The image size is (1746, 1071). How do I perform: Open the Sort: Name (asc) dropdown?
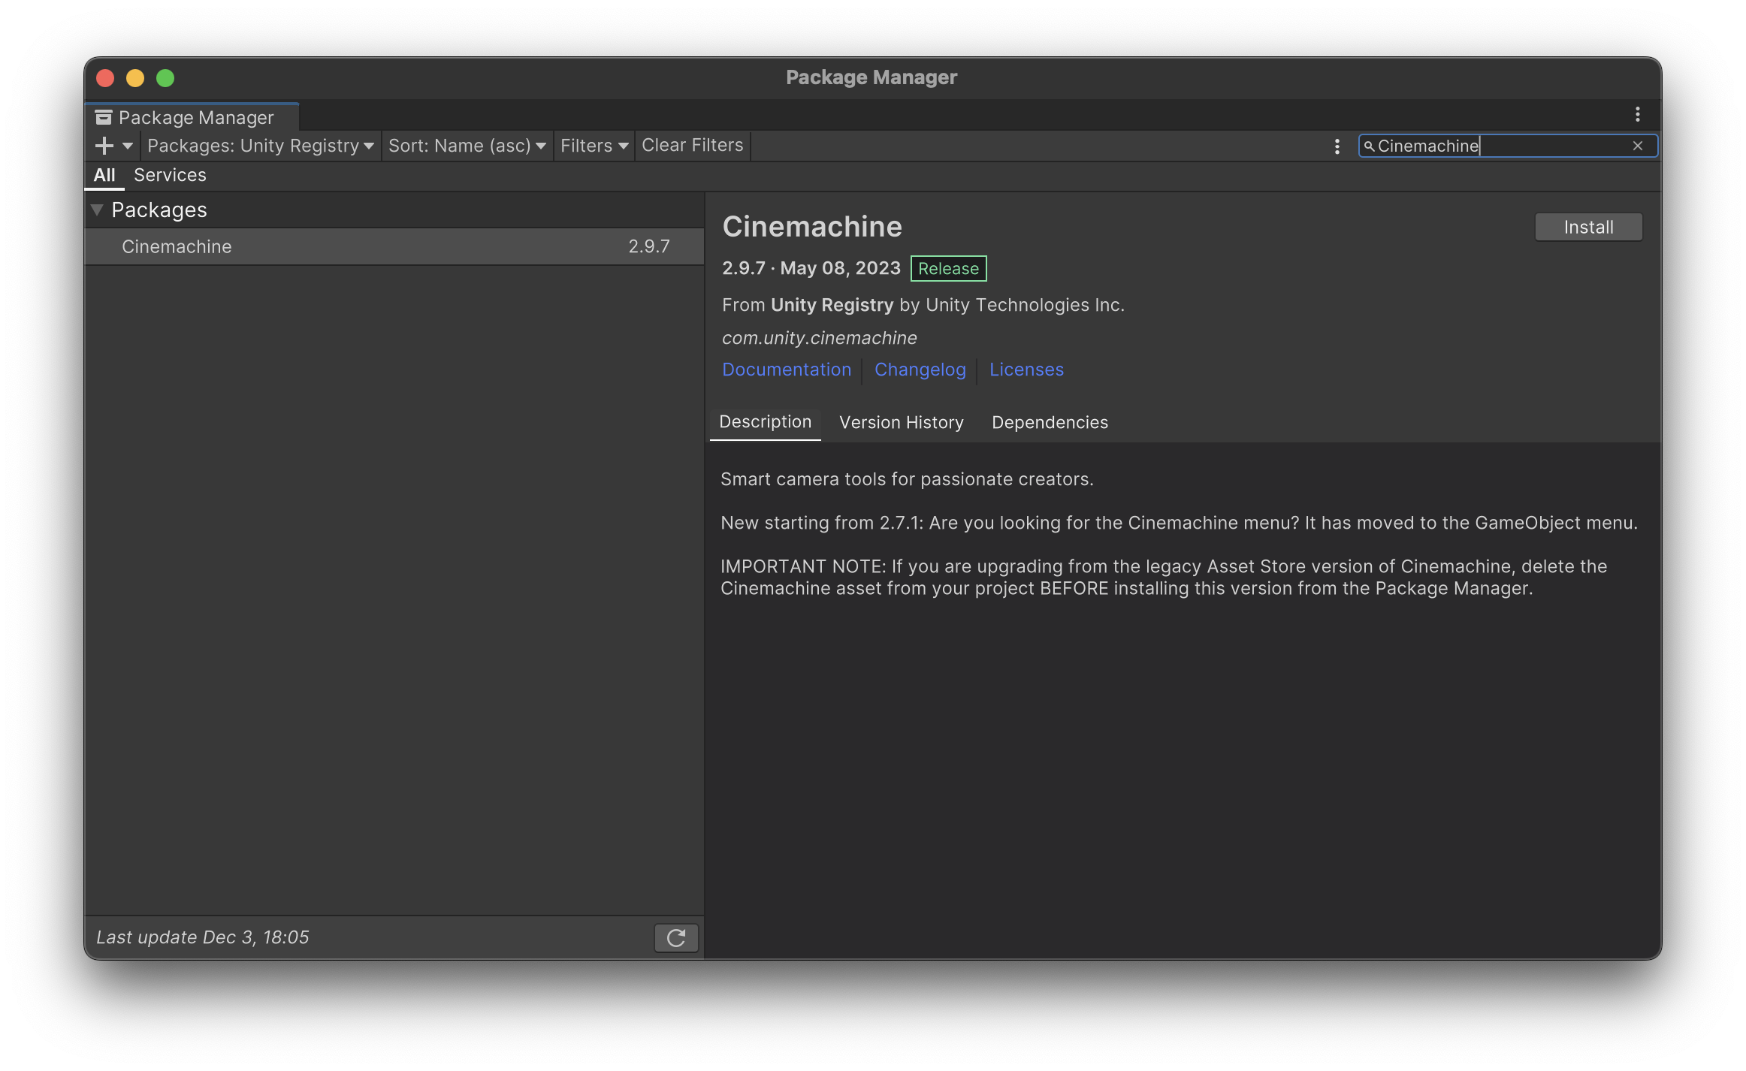tap(467, 146)
